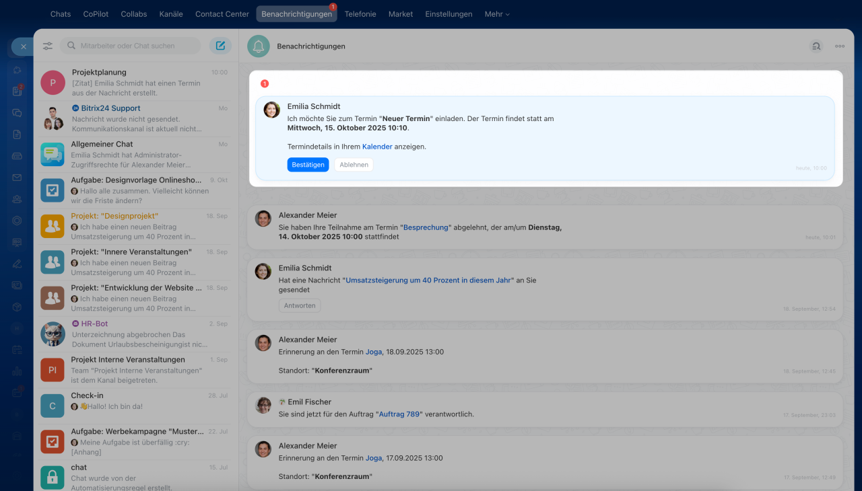
Task: Click the compose new chat icon
Action: coord(220,46)
